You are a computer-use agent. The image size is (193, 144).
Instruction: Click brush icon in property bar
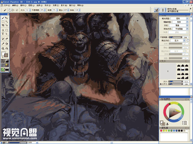click(5, 10)
